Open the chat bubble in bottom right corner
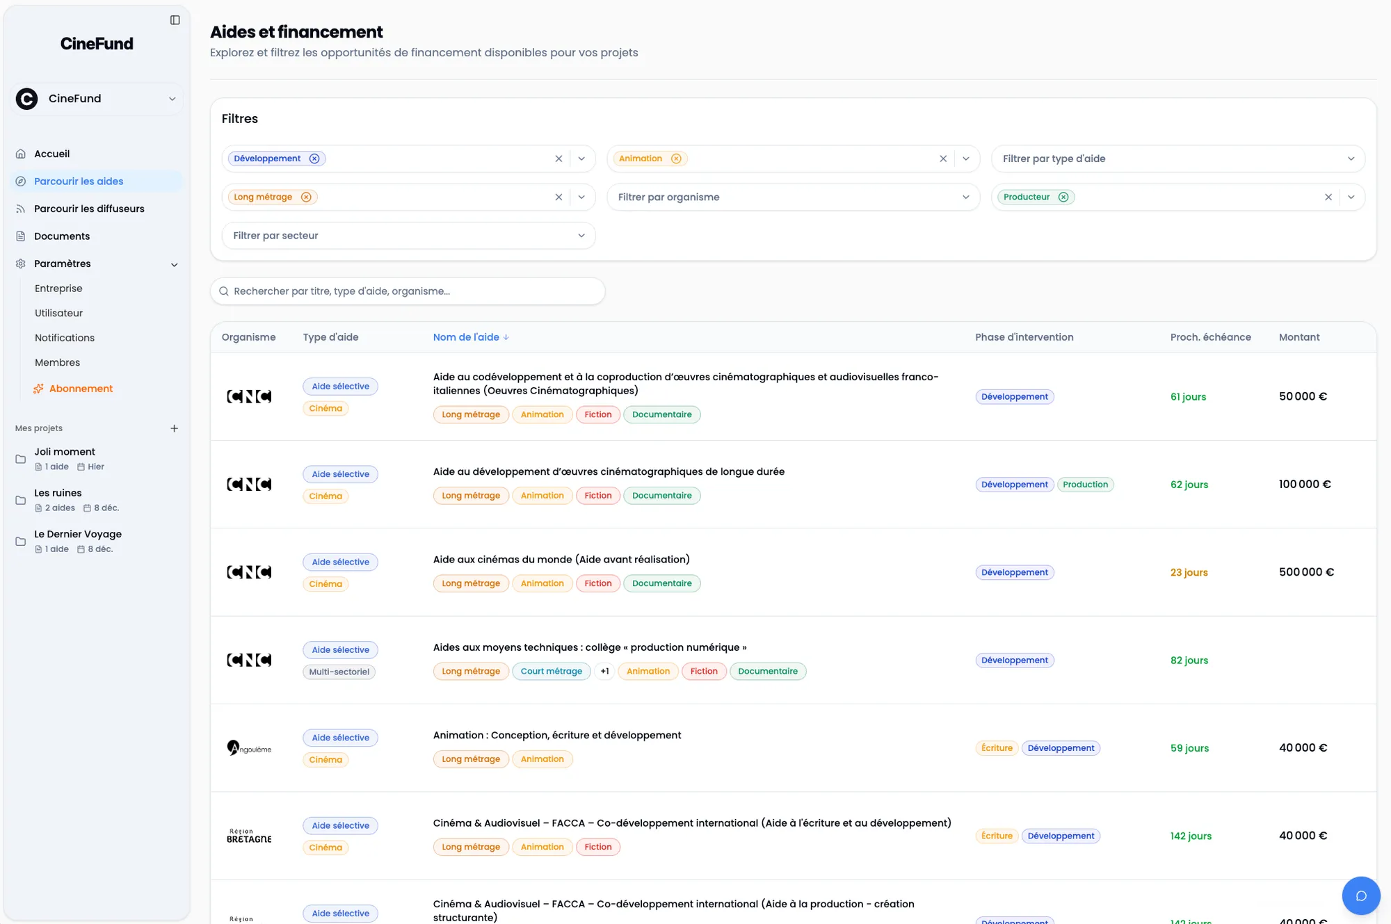 pyautogui.click(x=1361, y=895)
